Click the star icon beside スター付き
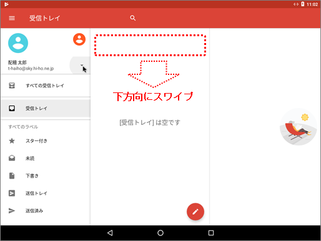Viewport: 321px width, 241px height. coord(12,141)
